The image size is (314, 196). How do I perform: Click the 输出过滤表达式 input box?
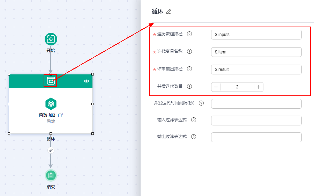(256, 137)
